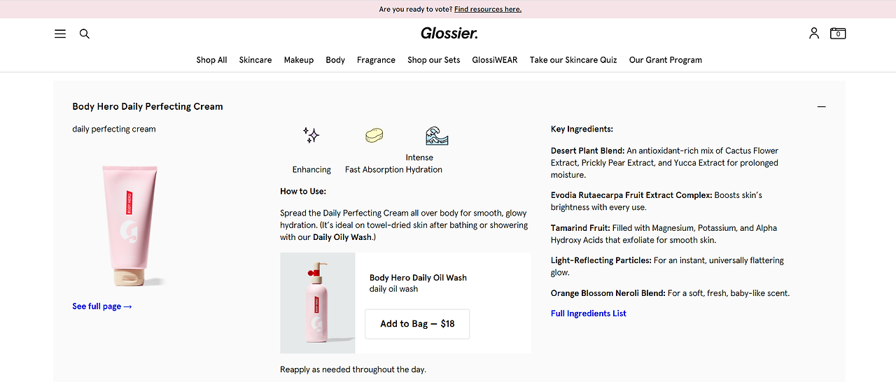This screenshot has height=382, width=896.
Task: Click the Intense Hydration wave icon
Action: pos(437,135)
